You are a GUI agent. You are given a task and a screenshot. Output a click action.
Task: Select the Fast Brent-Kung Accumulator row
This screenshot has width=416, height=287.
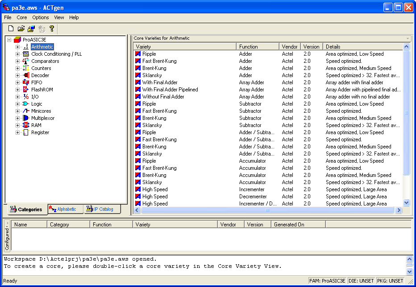tap(268, 168)
